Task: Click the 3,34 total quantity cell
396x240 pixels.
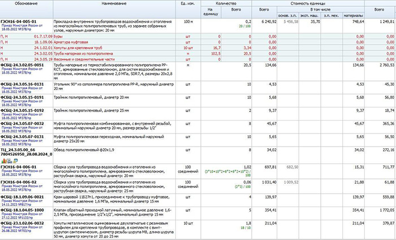Action: tap(236, 48)
